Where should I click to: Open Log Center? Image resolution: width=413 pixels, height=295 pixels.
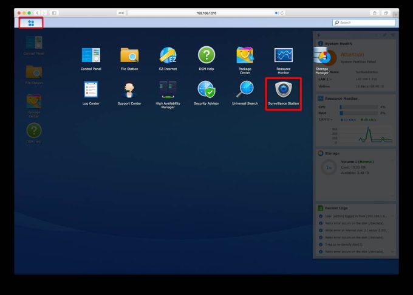pyautogui.click(x=91, y=90)
